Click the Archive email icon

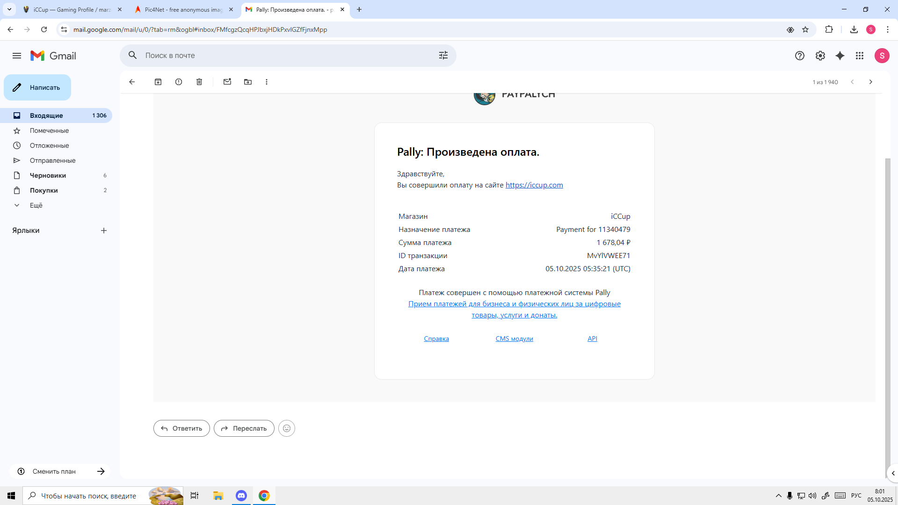[x=158, y=82]
